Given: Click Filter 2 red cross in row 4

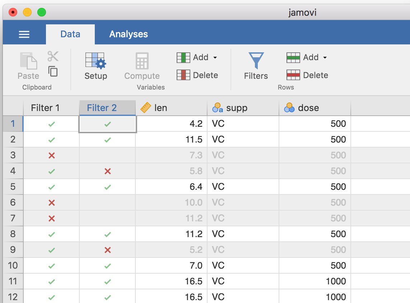Looking at the screenshot, I should [107, 171].
